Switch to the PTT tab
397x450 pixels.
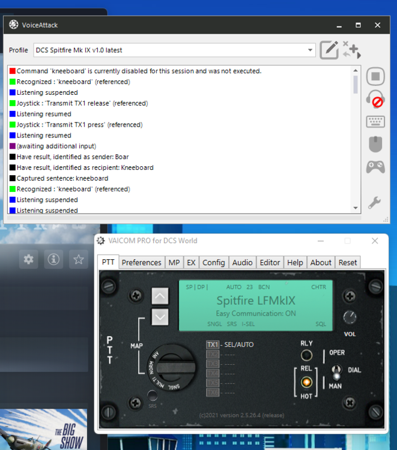click(x=108, y=262)
